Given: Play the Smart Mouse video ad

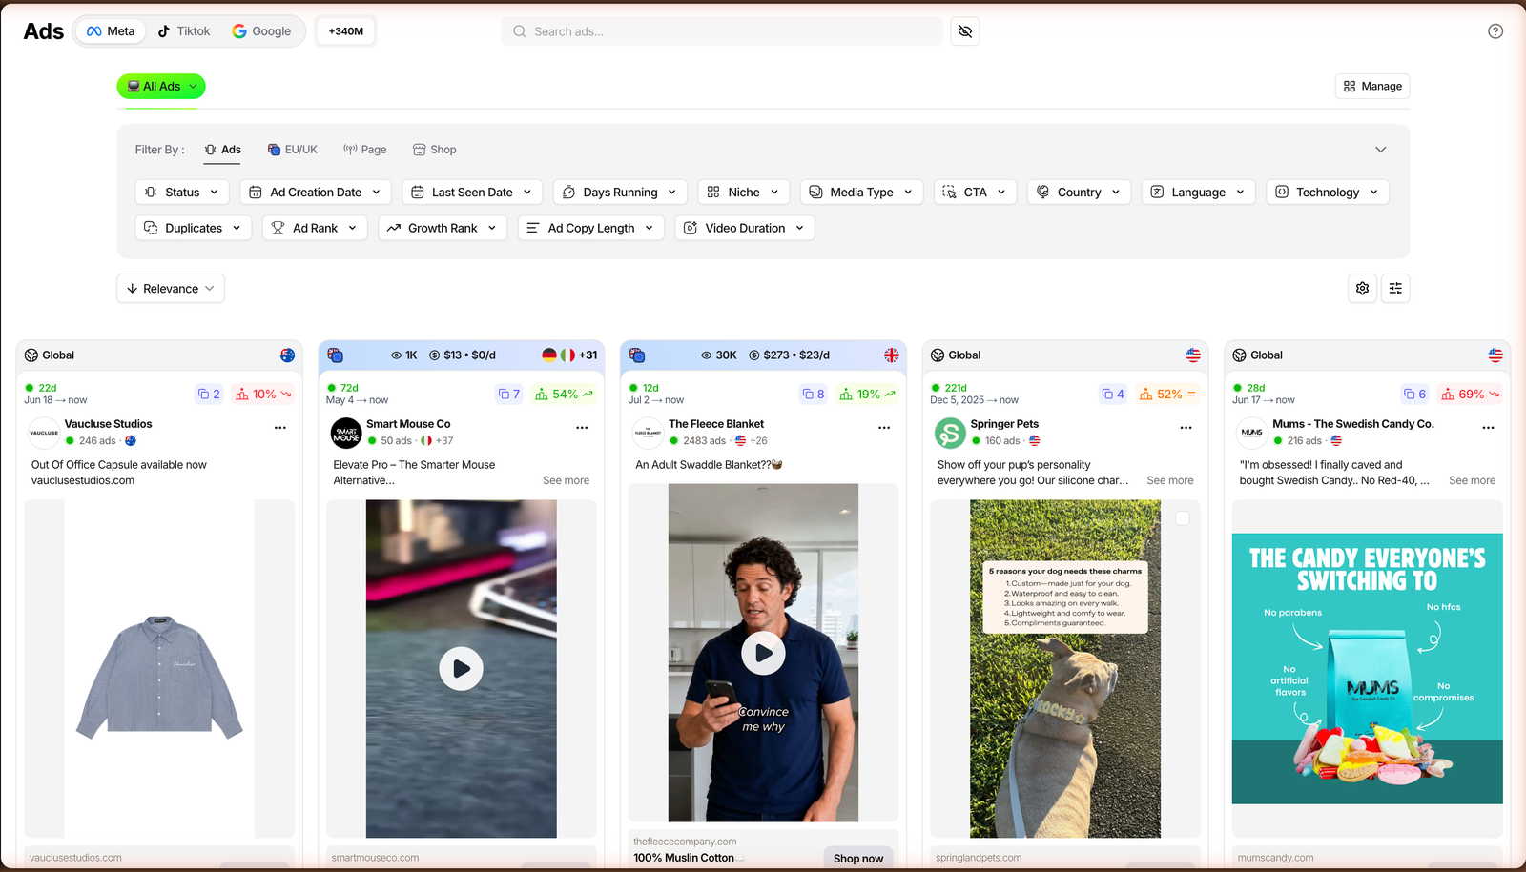Looking at the screenshot, I should click(461, 669).
